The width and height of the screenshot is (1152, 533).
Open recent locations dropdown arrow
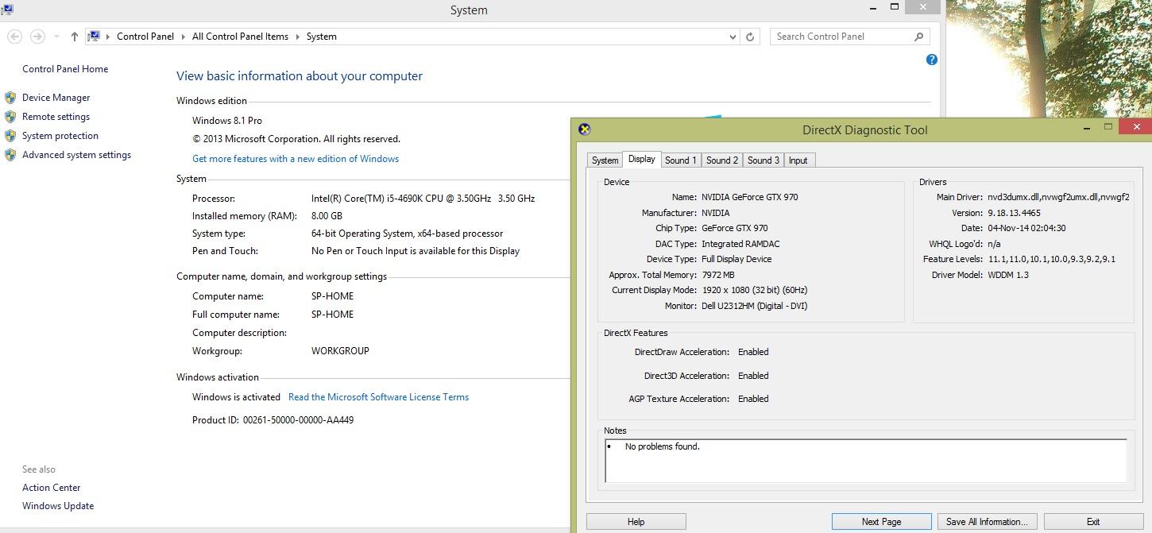pos(56,37)
